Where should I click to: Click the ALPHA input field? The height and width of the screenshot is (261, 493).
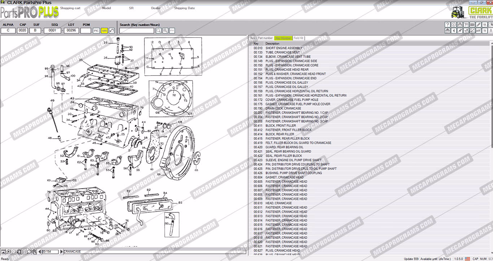point(8,31)
